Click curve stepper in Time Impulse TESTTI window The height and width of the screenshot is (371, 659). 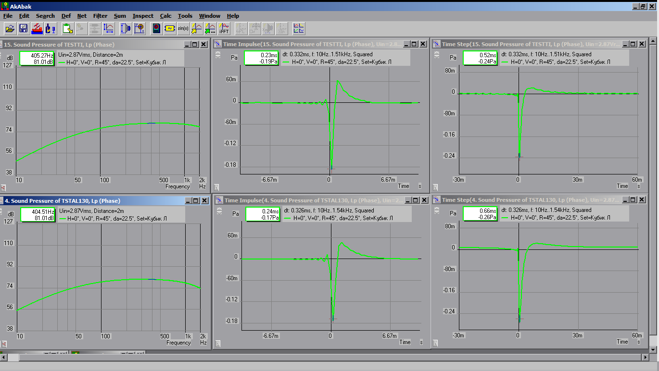[x=218, y=55]
